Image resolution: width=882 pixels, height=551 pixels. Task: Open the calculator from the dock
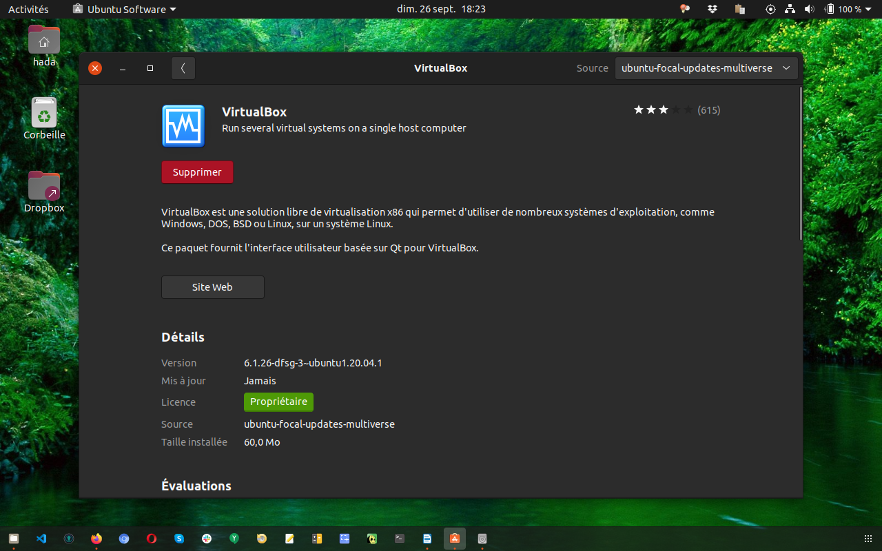317,539
